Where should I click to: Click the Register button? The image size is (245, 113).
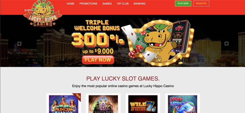(x=201, y=4)
